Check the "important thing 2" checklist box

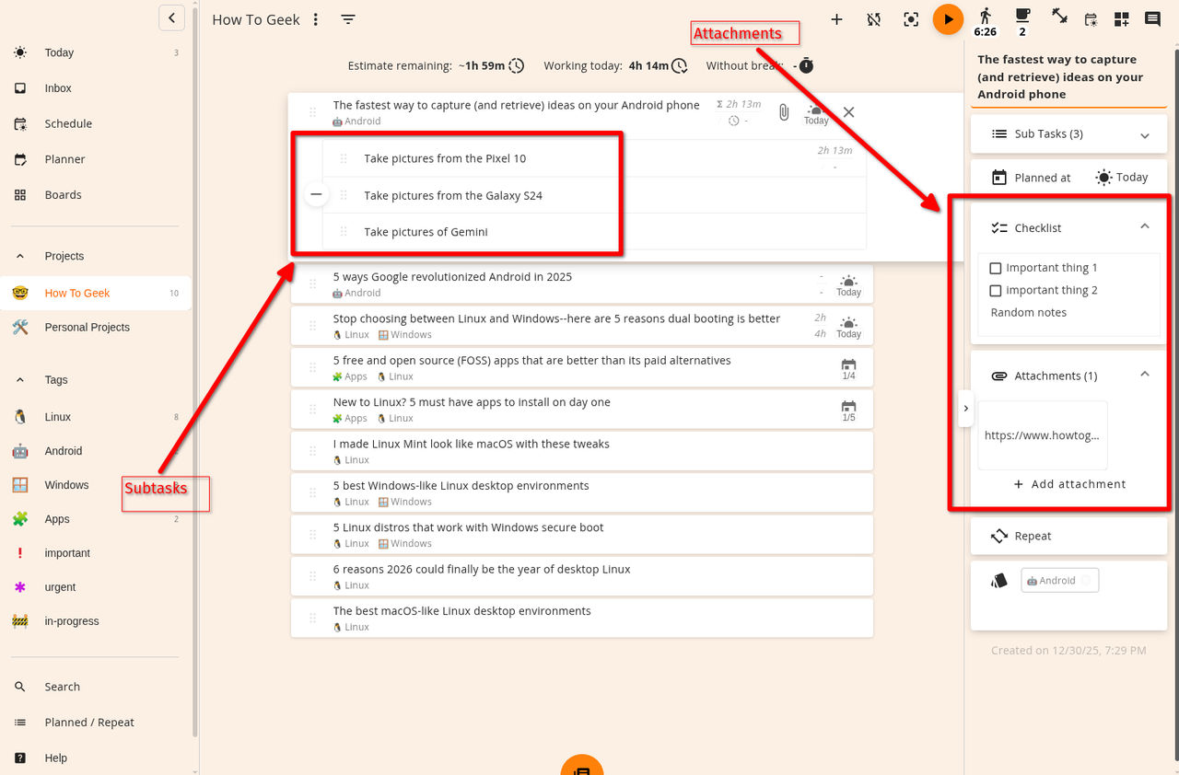995,290
